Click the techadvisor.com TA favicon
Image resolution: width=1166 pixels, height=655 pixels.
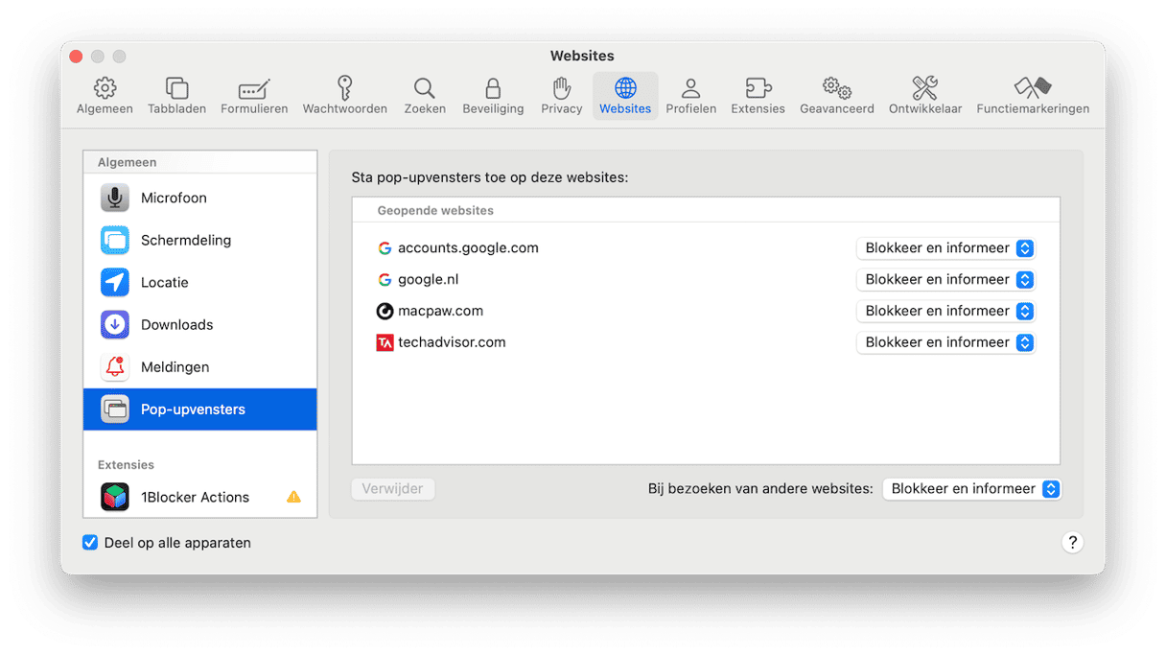pos(385,342)
